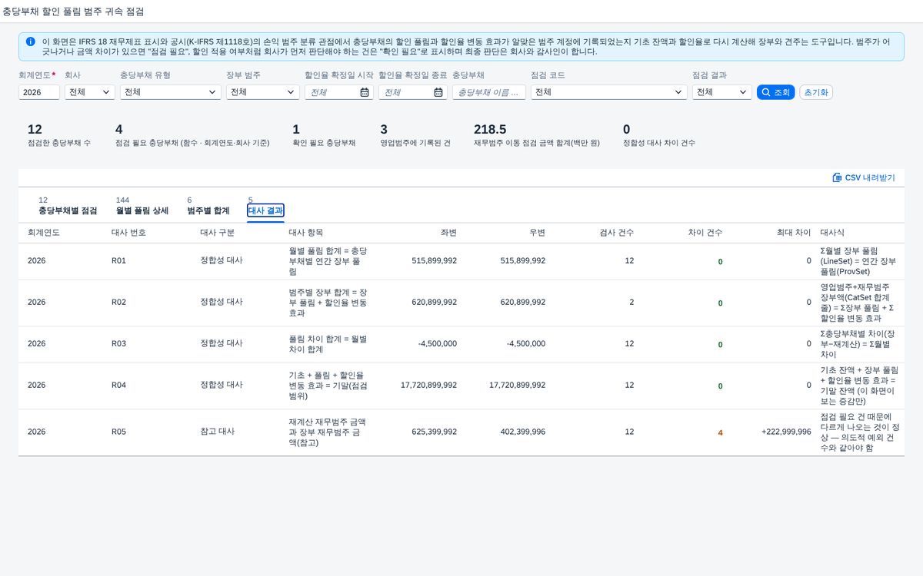Click the R01 cell
923x576 pixels.
pyautogui.click(x=118, y=261)
